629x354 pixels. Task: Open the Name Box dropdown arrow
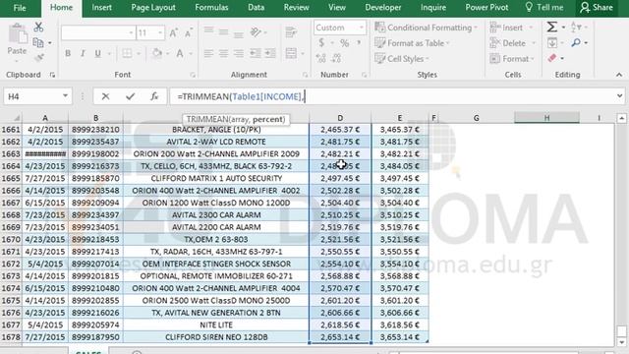point(65,96)
